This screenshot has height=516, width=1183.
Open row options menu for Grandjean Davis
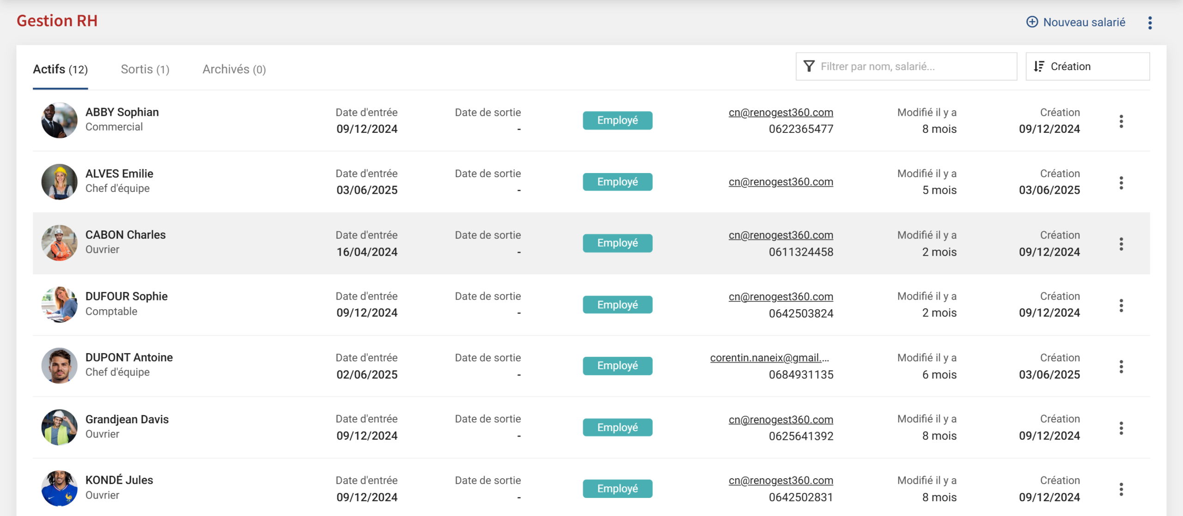tap(1121, 428)
